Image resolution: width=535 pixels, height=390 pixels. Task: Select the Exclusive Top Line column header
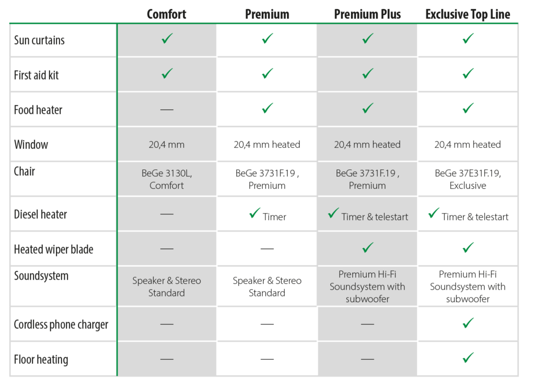click(468, 14)
